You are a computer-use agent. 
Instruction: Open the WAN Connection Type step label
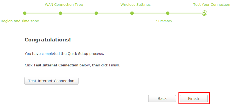pyautogui.click(x=64, y=5)
